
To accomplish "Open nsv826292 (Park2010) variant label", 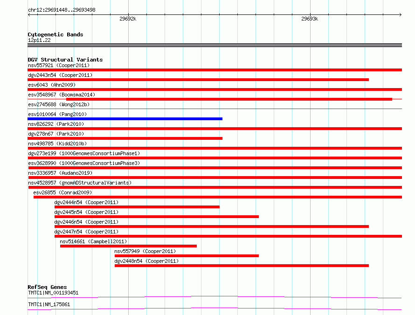I will pos(56,124).
